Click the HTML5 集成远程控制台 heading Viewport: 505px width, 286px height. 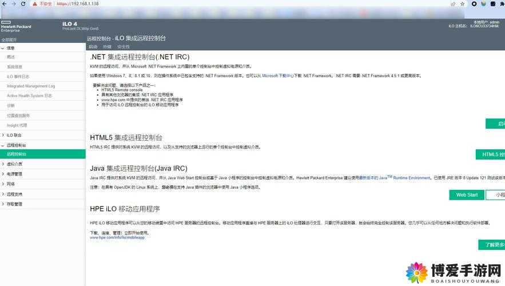[x=126, y=137]
